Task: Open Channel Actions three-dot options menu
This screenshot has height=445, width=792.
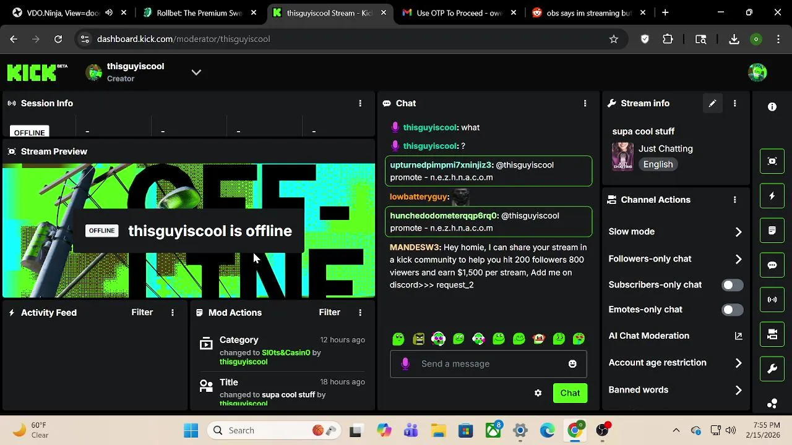Action: tap(734, 200)
